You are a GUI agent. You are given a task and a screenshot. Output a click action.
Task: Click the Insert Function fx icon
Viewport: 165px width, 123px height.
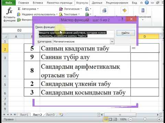coord(9,11)
